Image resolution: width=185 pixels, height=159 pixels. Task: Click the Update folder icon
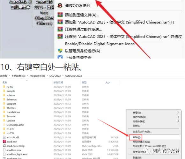click(x=4, y=121)
